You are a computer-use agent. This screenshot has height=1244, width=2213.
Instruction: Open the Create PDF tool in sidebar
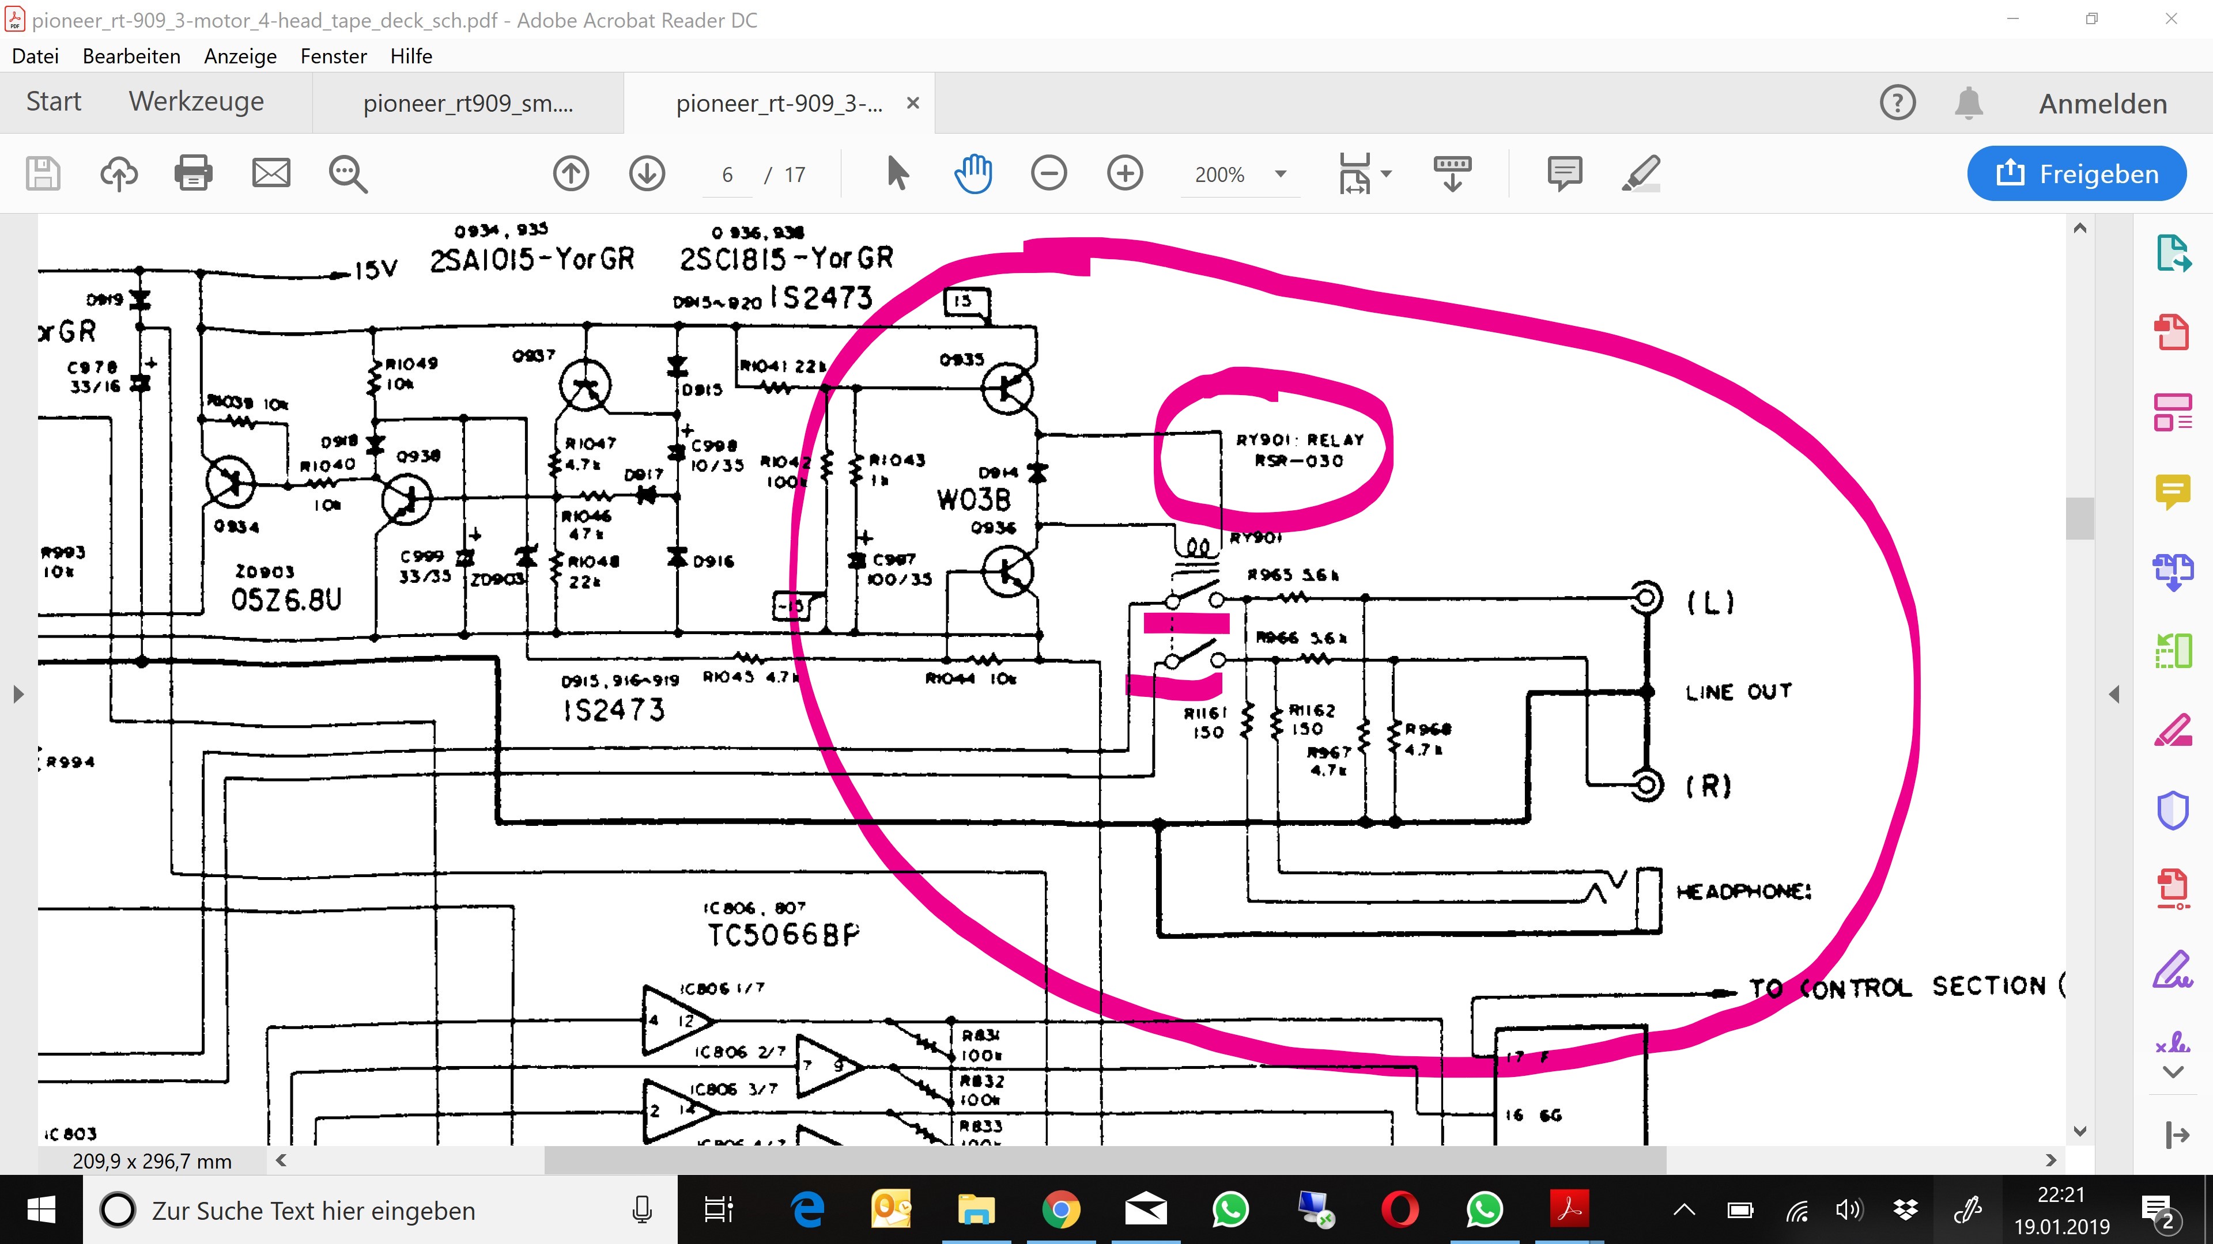point(2173,331)
